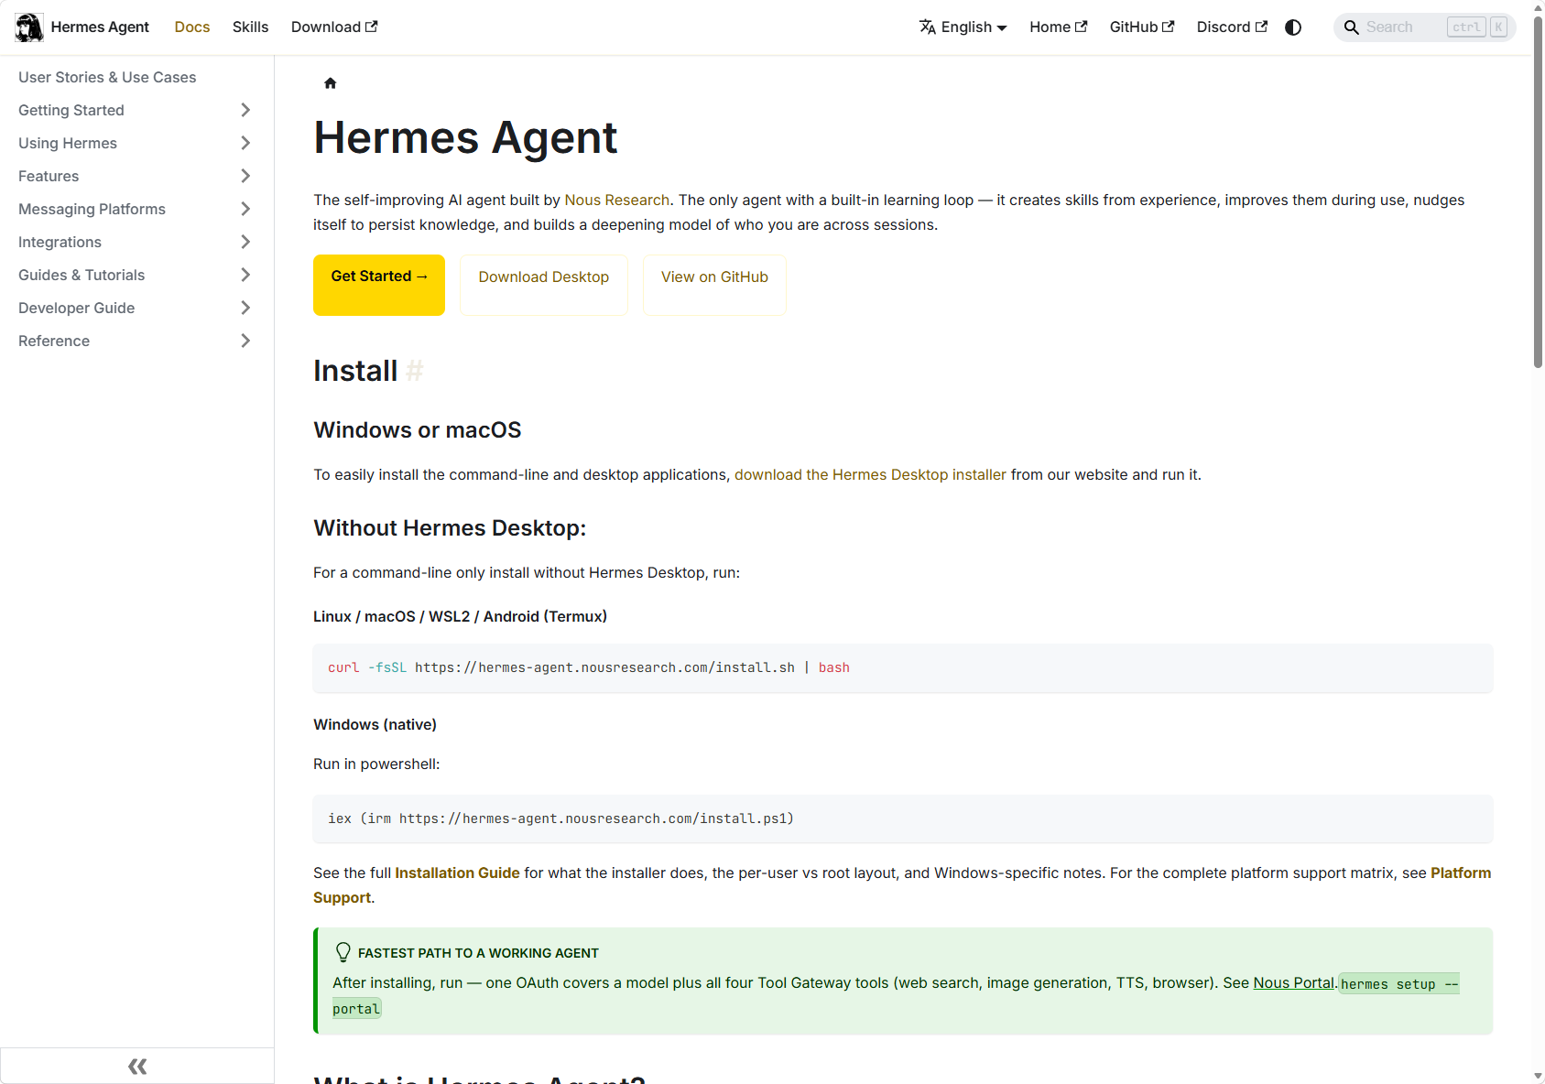Expand the Getting Started section
The width and height of the screenshot is (1545, 1084).
(245, 110)
